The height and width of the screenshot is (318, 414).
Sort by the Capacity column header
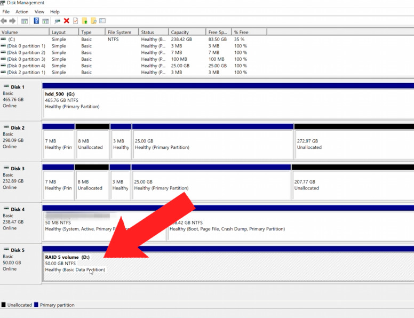pyautogui.click(x=187, y=32)
